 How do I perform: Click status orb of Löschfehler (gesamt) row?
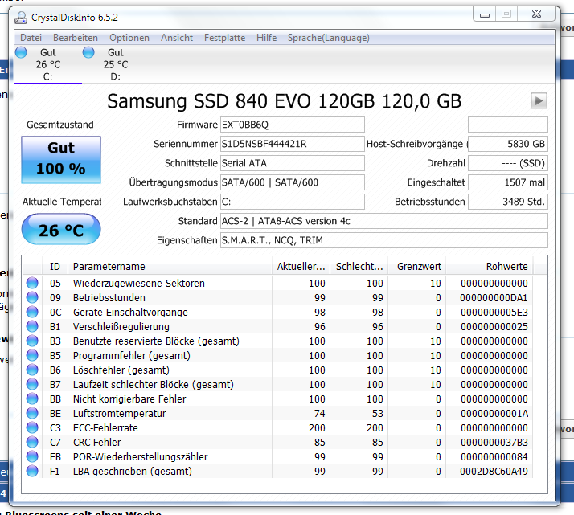coord(32,370)
